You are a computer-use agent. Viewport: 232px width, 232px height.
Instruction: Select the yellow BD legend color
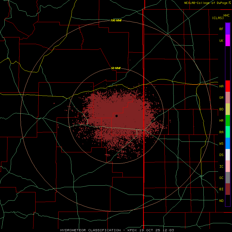coord(228,109)
